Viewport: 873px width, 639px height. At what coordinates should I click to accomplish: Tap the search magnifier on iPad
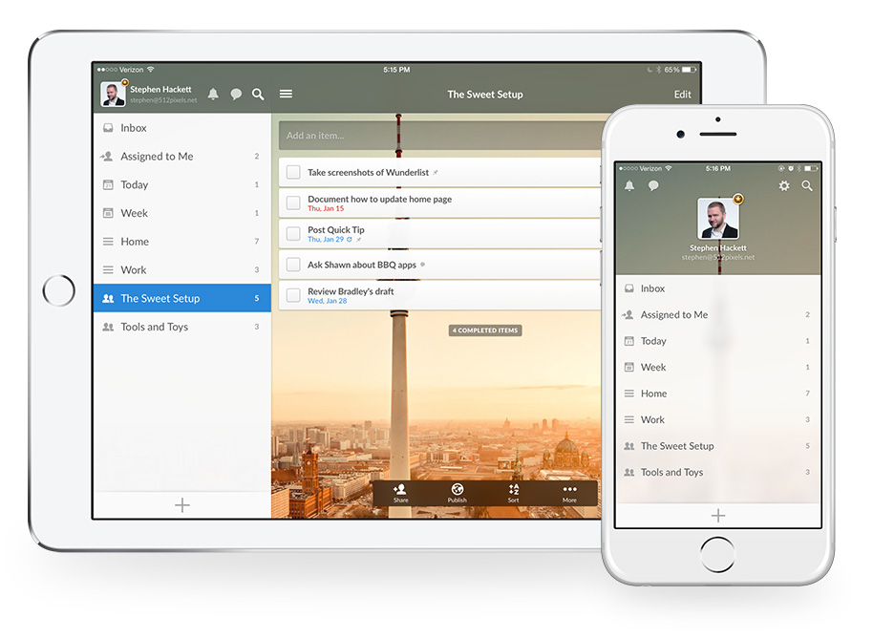[x=258, y=94]
